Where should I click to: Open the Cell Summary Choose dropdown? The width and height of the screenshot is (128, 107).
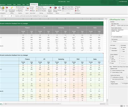120,41
